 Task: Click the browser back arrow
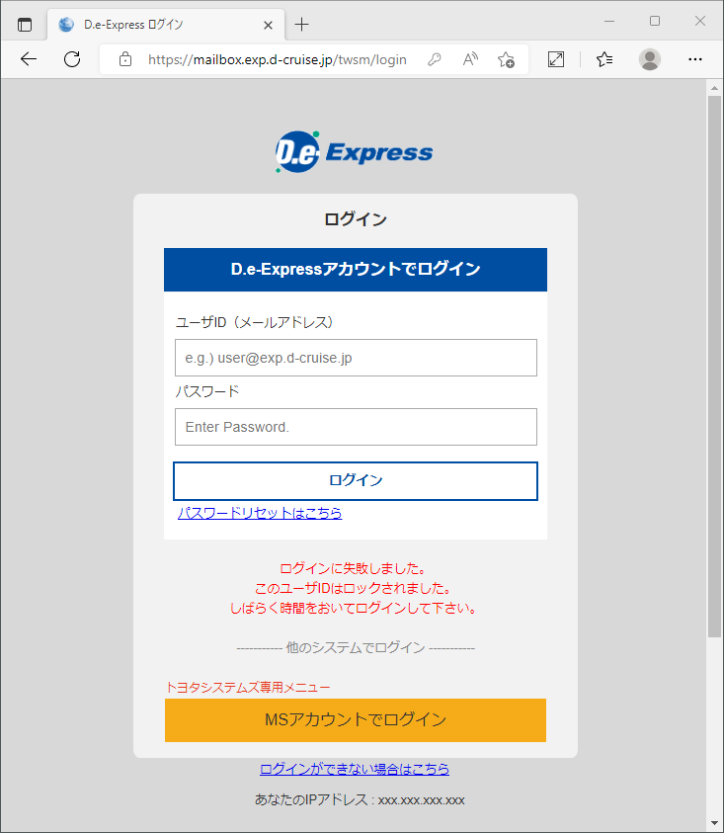tap(29, 59)
